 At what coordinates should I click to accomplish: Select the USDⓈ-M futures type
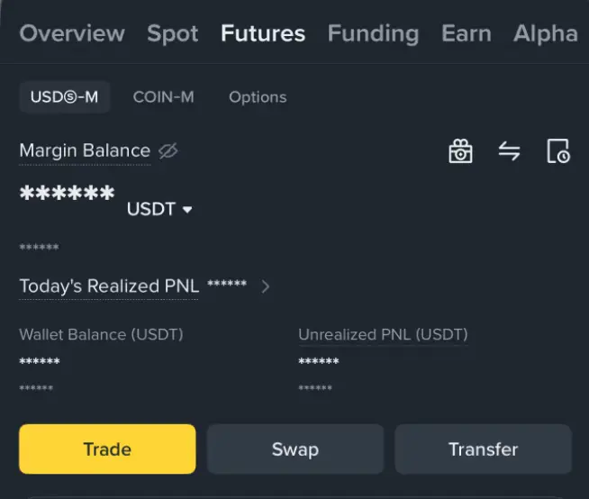click(x=64, y=97)
